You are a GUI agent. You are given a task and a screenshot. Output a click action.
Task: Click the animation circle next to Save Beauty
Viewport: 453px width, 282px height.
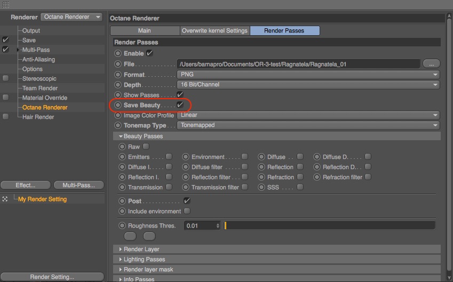(x=118, y=105)
